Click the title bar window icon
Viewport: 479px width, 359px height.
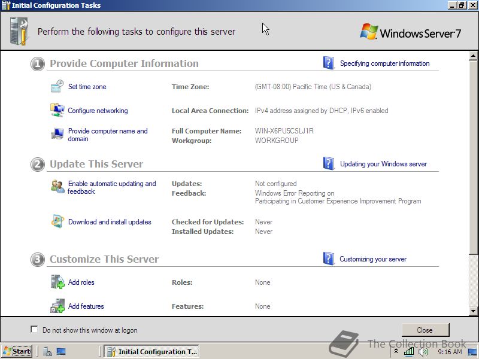(x=6, y=5)
